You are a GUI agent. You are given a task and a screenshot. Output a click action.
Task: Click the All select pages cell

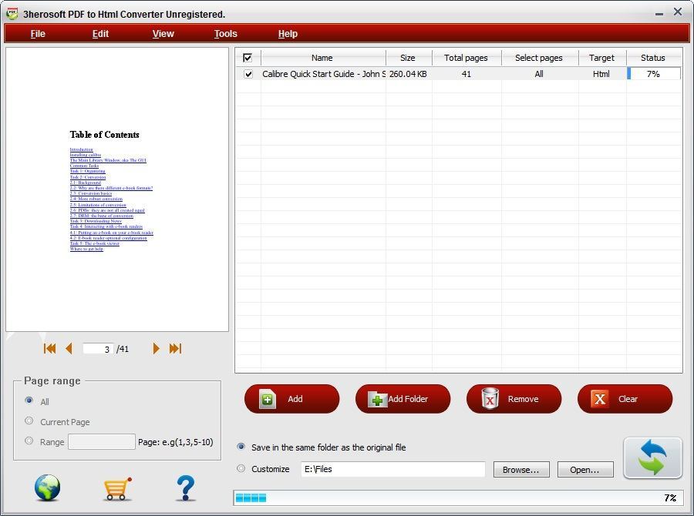coord(539,74)
